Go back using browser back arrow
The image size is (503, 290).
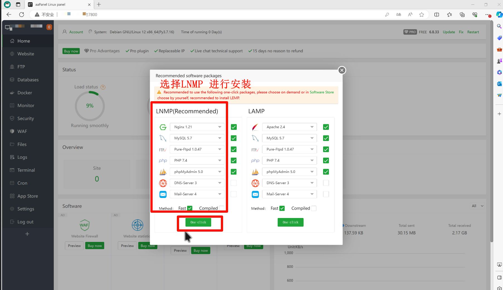pos(9,14)
